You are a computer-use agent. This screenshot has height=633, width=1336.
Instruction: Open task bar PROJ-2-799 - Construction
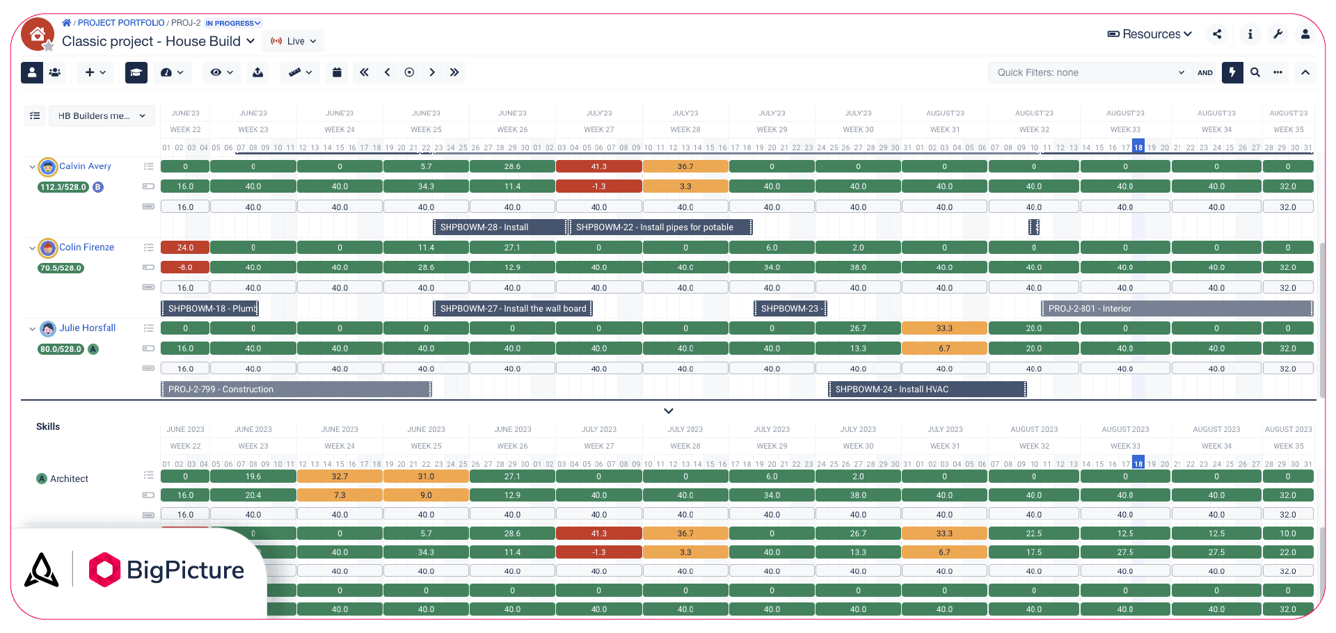point(296,389)
